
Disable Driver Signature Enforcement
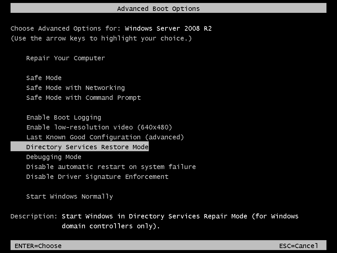[97, 177]
